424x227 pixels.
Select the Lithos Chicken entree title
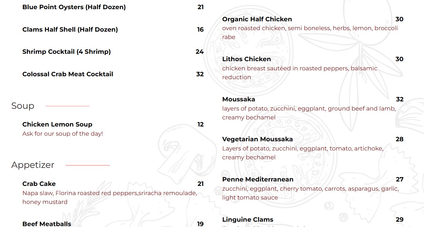pyautogui.click(x=247, y=59)
